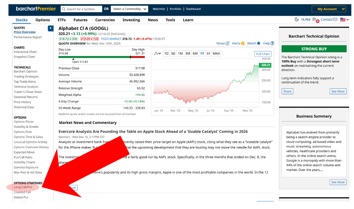
Task: Open Covered Call strategy link
Action: [x=22, y=192]
